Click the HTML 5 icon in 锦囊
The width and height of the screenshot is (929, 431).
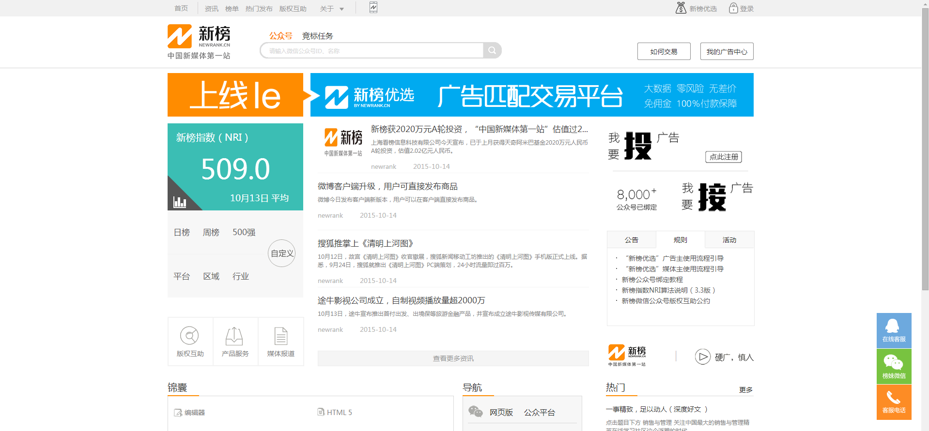pos(321,412)
